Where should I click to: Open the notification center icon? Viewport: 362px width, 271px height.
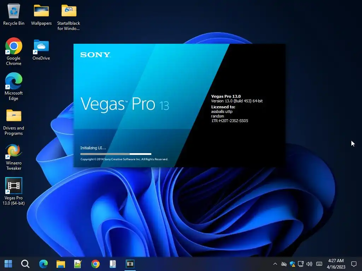coord(354,264)
